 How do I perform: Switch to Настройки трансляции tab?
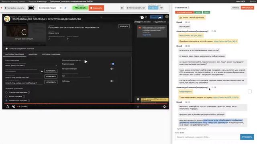[x=14, y=54]
